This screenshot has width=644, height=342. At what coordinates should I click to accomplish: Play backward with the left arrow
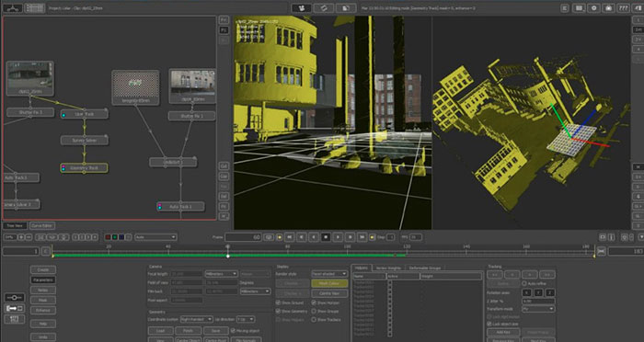point(314,237)
